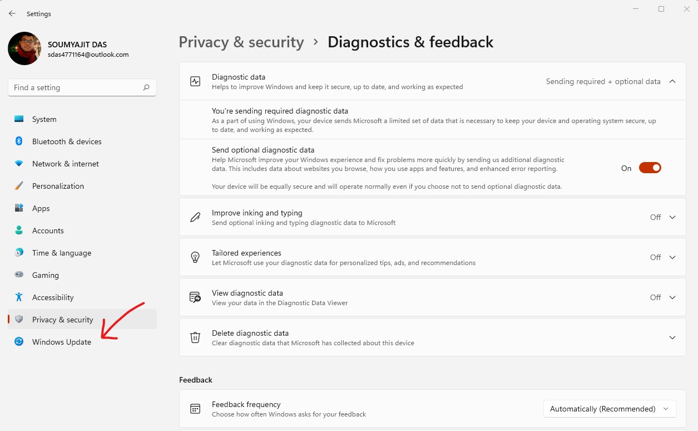This screenshot has width=698, height=431.
Task: Click the Find a setting search box
Action: point(82,87)
